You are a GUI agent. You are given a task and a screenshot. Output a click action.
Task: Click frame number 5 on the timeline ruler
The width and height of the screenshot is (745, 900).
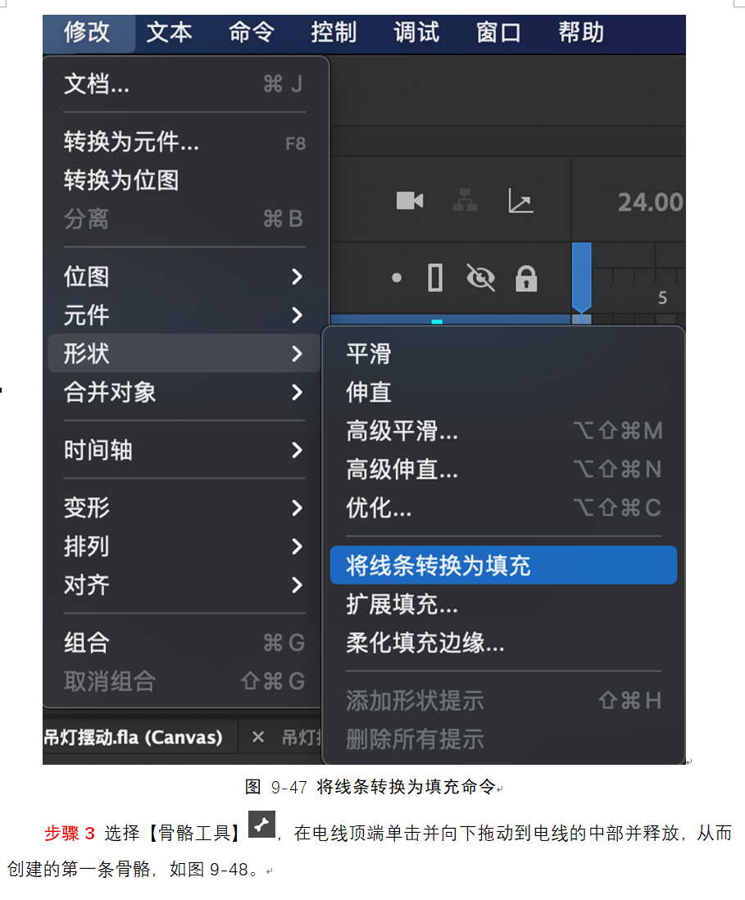pyautogui.click(x=662, y=298)
